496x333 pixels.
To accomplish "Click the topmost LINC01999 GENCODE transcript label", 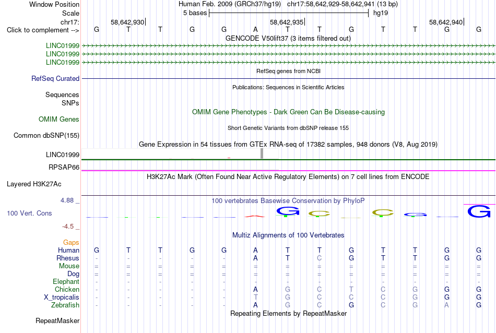I will (63, 46).
